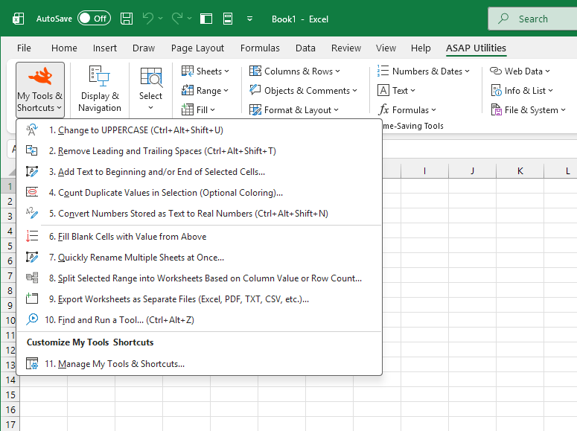Open the Page Layout tab
The height and width of the screenshot is (431, 577).
(x=197, y=48)
